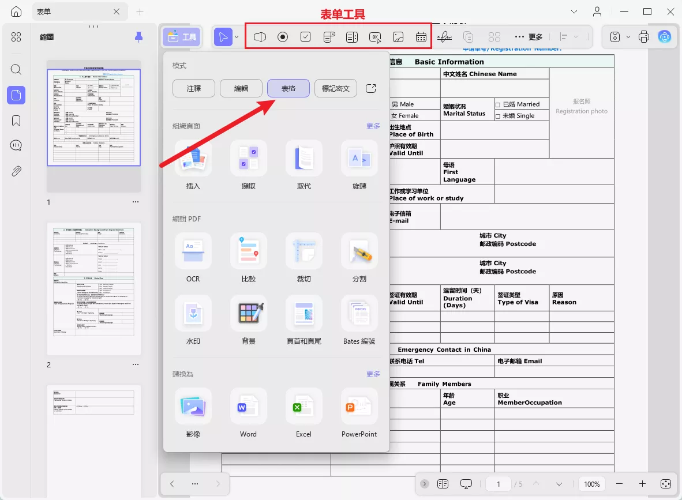Image resolution: width=682 pixels, height=500 pixels.
Task: Open options menu for page 1
Action: coord(136,202)
